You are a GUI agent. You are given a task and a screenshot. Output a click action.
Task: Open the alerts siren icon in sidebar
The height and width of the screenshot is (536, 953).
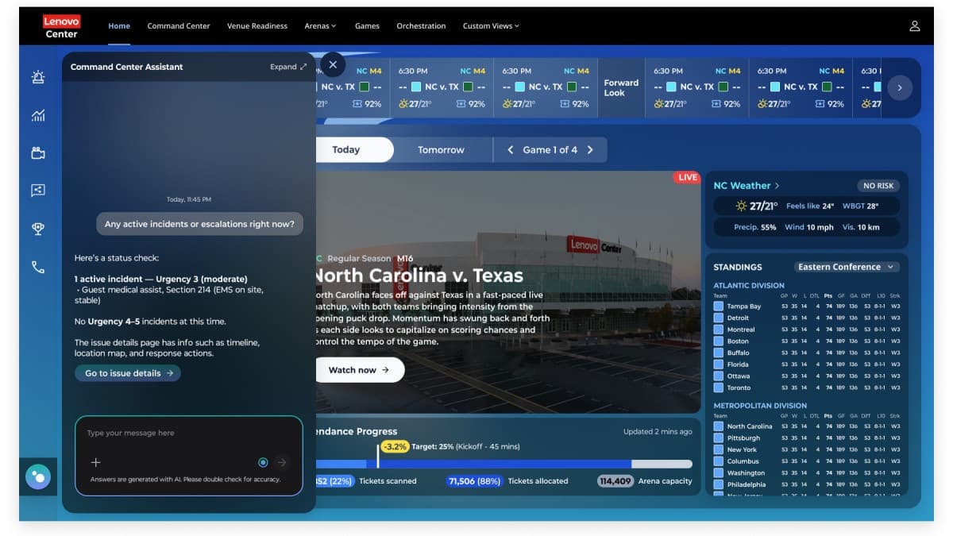tap(38, 77)
